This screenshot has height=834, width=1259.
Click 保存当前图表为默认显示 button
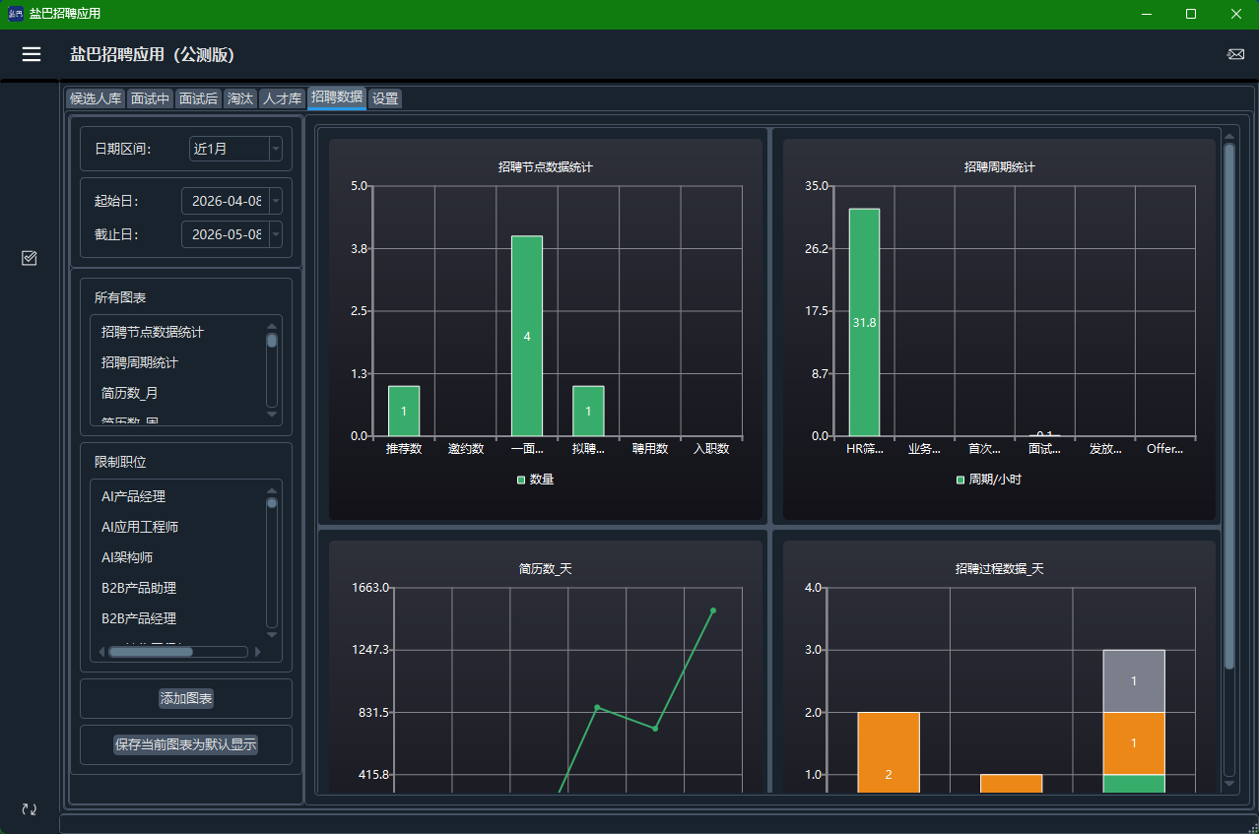(186, 744)
